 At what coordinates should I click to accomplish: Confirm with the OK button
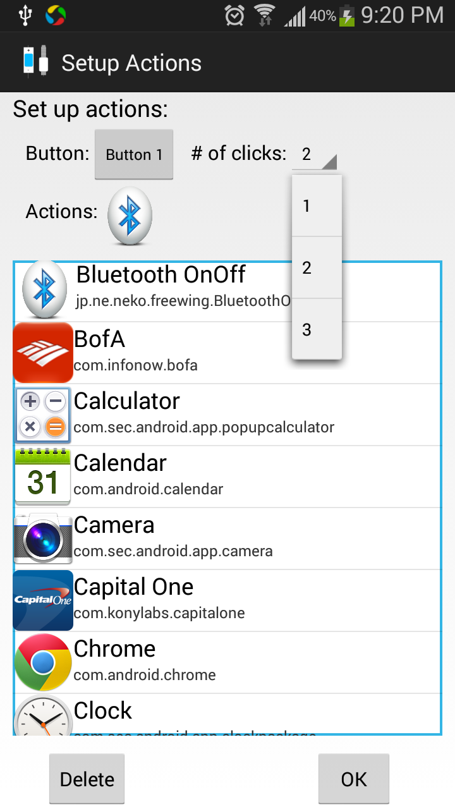(354, 779)
